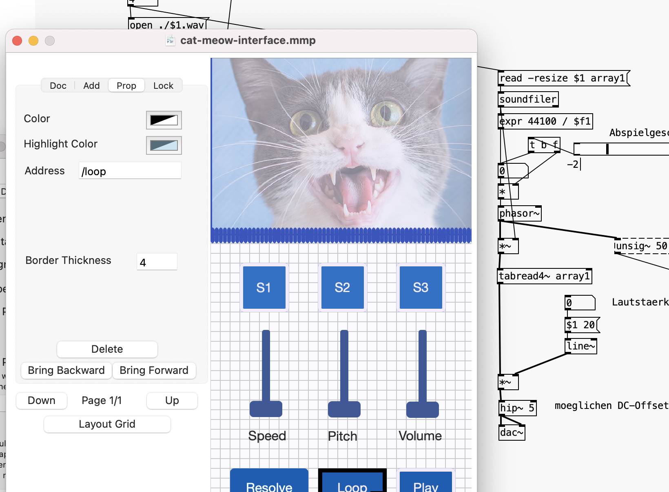The height and width of the screenshot is (492, 669).
Task: Open the Add tab
Action: click(91, 86)
